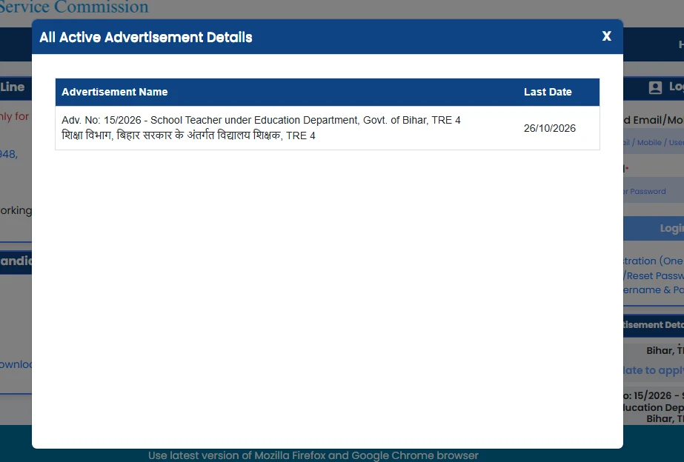Click the Advertisement Name column header
Image resolution: width=684 pixels, height=462 pixels.
pos(115,92)
